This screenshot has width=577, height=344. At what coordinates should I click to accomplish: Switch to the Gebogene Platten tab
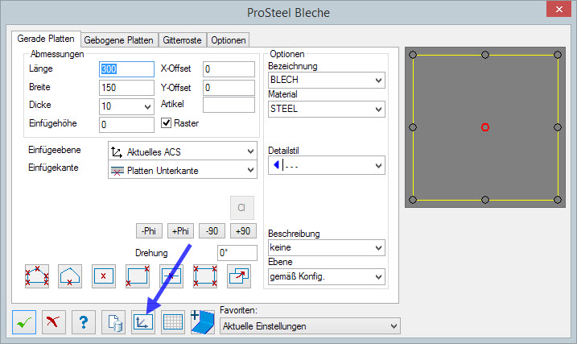click(119, 40)
